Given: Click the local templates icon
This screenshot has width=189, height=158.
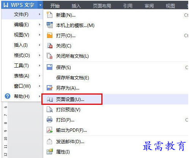Looking at the screenshot, I should pos(50,25).
